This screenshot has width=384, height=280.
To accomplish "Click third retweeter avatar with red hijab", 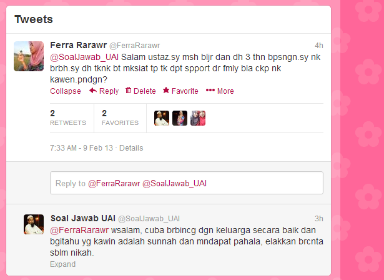I will [198, 118].
